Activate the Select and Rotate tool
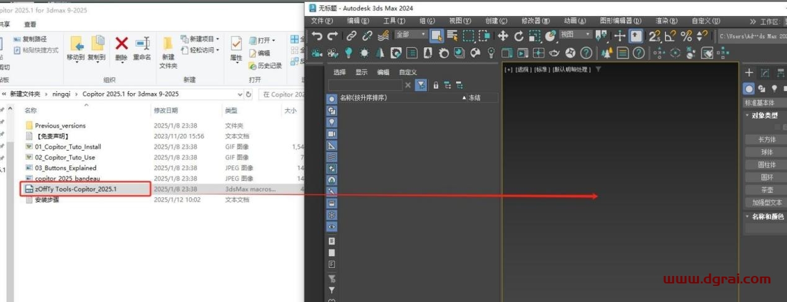The height and width of the screenshot is (302, 787). tap(519, 35)
